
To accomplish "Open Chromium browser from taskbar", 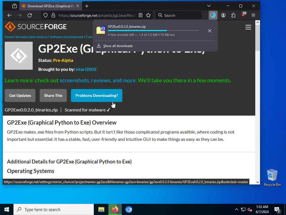I will point(128,209).
